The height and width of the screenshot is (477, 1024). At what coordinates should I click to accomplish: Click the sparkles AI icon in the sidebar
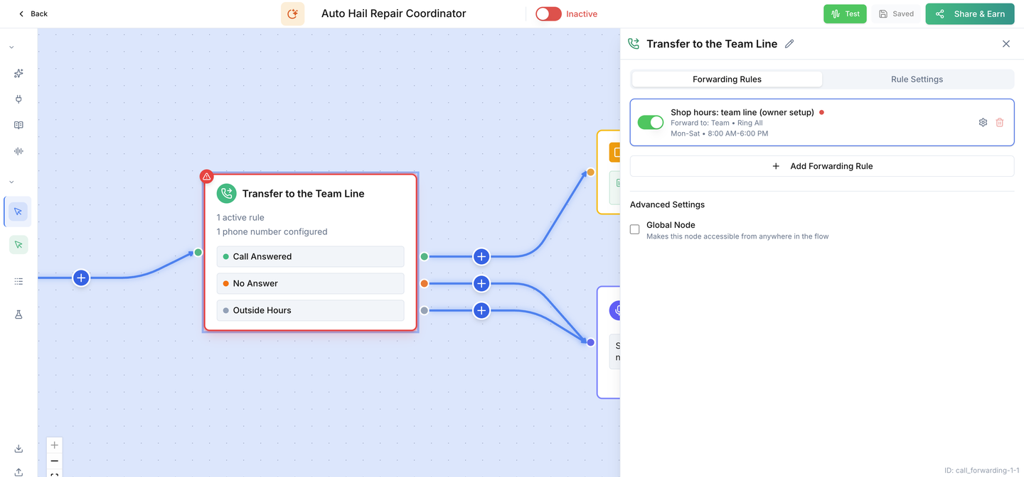click(18, 73)
